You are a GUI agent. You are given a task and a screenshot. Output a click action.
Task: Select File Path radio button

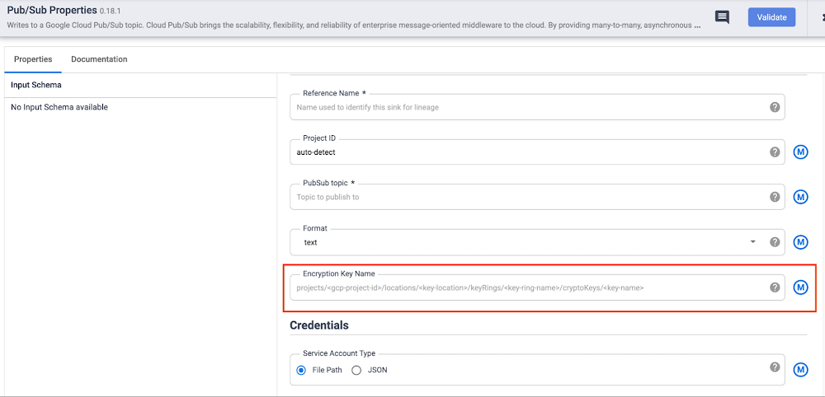(x=301, y=370)
